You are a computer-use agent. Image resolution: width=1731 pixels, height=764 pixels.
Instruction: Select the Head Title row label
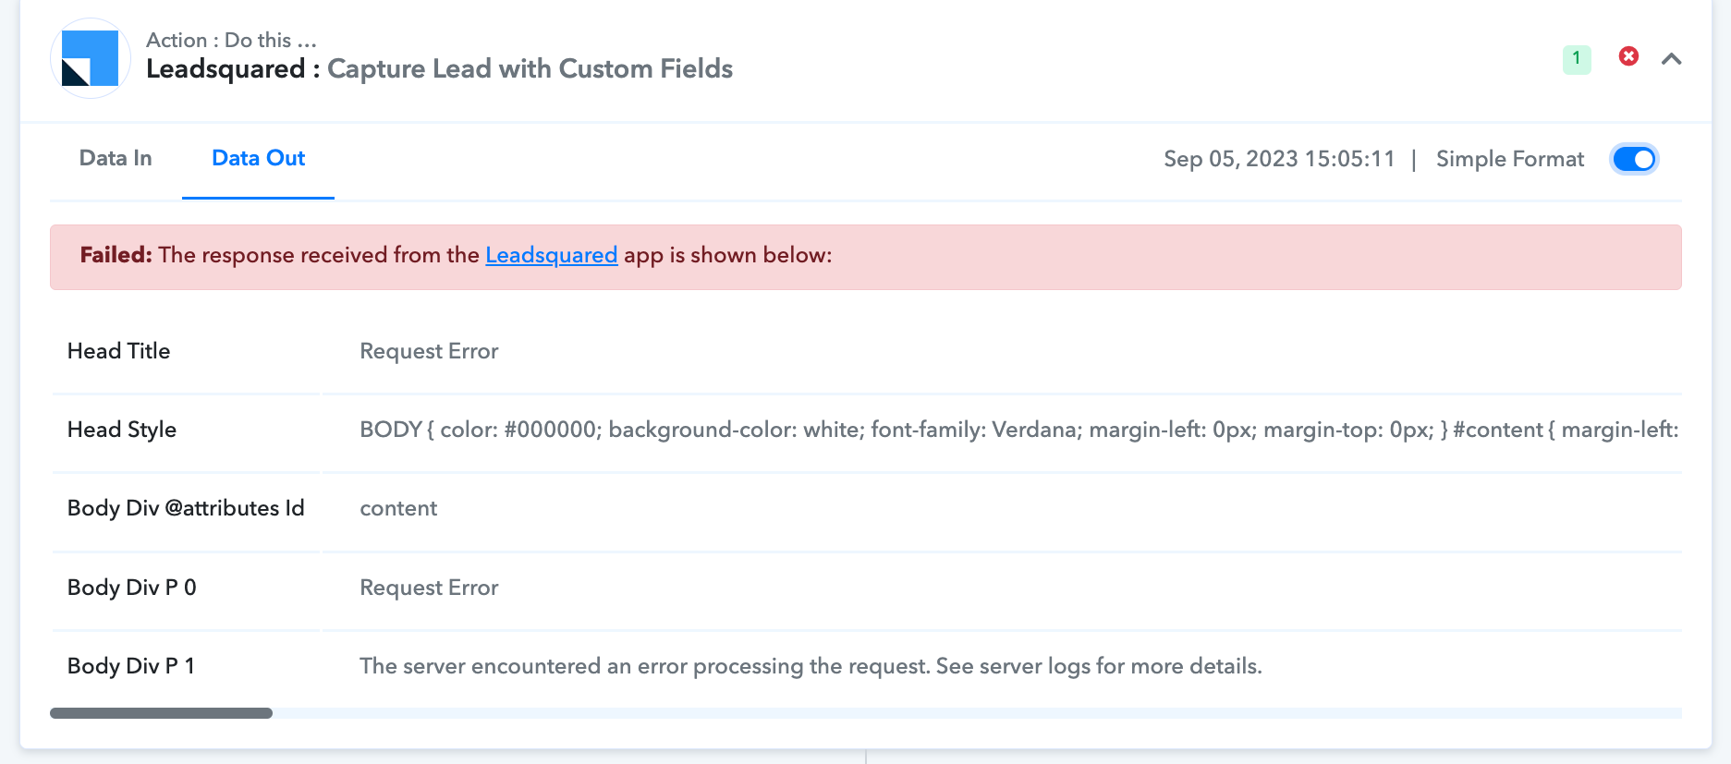pyautogui.click(x=118, y=351)
